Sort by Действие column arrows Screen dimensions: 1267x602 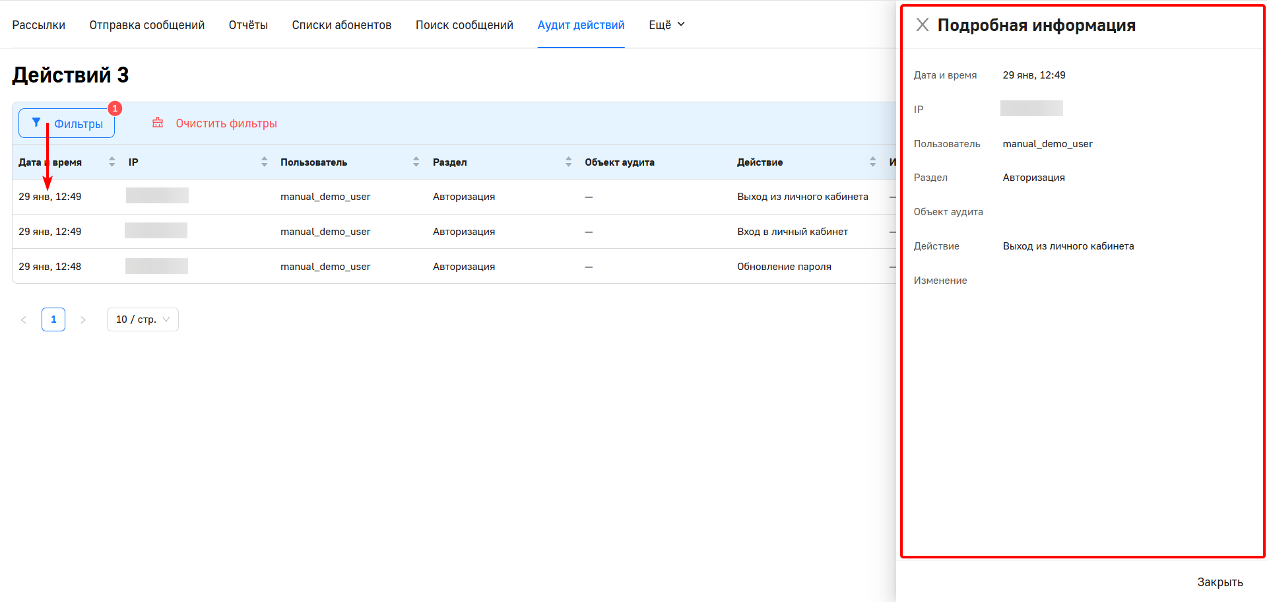click(x=872, y=162)
